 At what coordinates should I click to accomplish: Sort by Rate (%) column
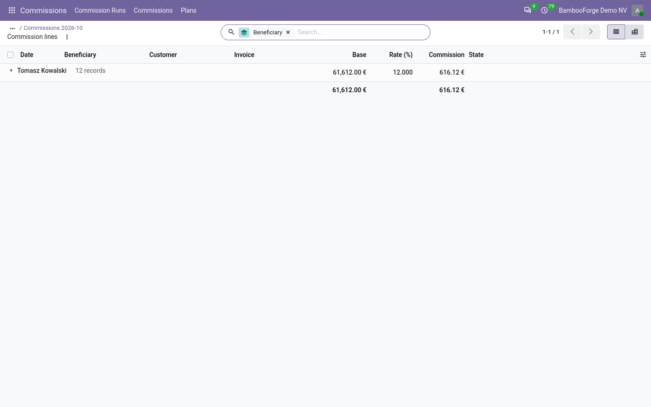click(401, 55)
